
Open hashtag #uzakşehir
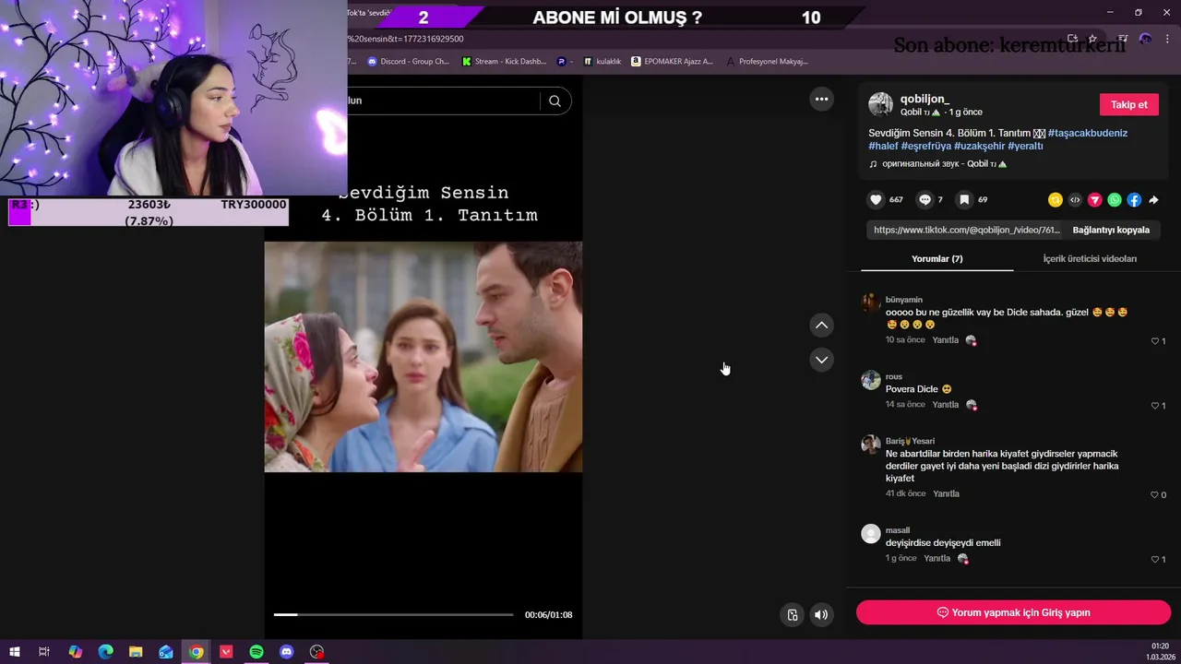point(979,146)
